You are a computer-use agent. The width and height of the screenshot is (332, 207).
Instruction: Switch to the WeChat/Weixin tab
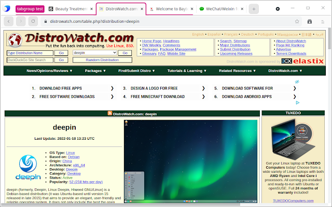click(x=222, y=9)
